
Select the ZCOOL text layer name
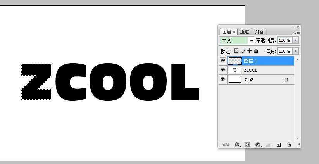point(250,70)
